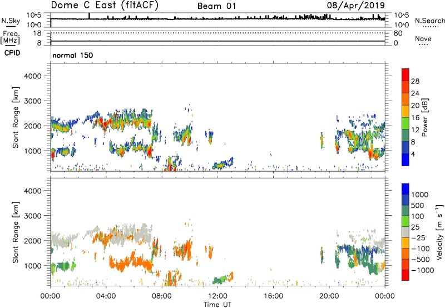Click the gray band of the velocity colorbar
This screenshot has height=308, width=445.
tap(406, 232)
